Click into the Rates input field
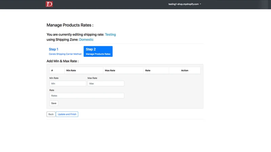The image size is (271, 152). click(x=87, y=96)
